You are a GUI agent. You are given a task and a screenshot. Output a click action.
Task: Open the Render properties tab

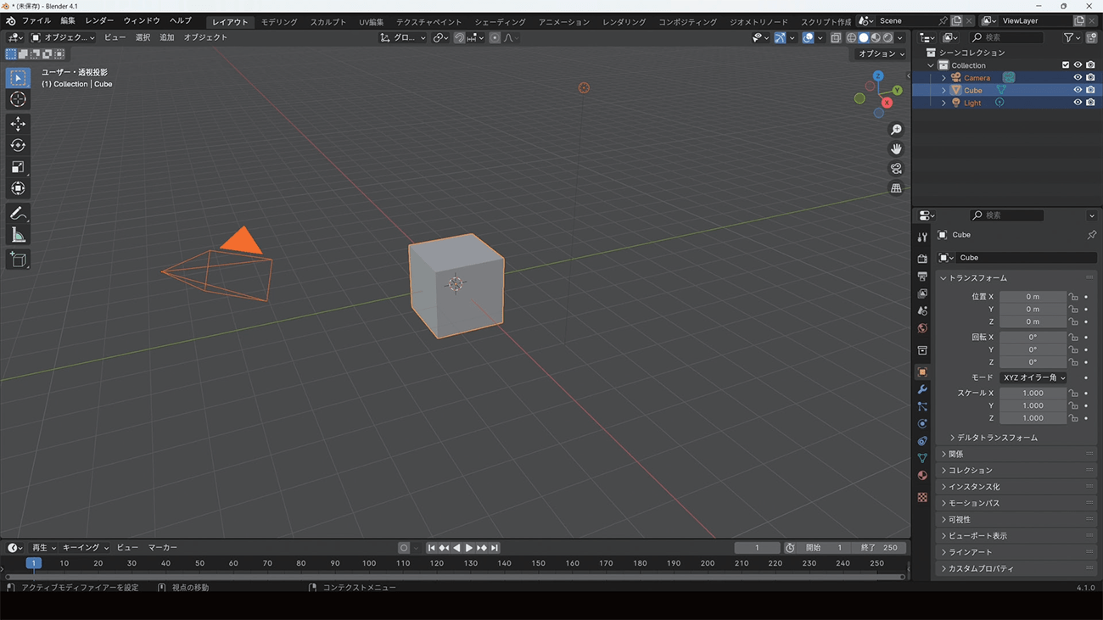point(922,259)
